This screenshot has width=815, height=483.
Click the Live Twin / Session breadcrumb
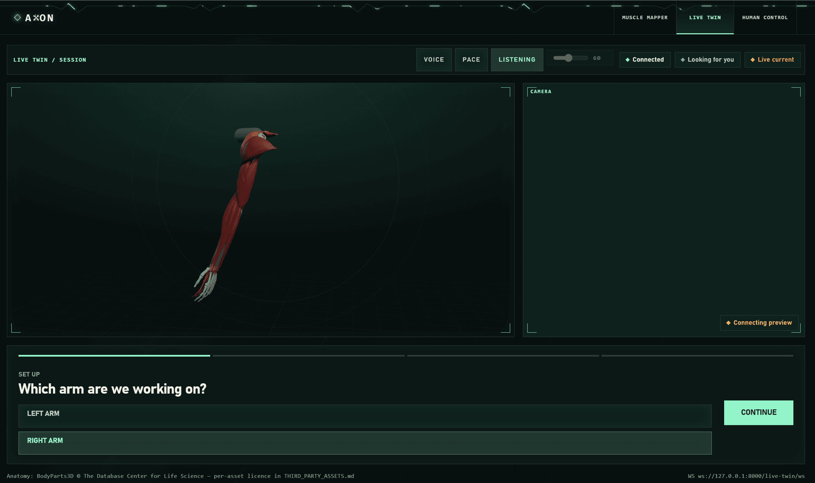(x=50, y=60)
